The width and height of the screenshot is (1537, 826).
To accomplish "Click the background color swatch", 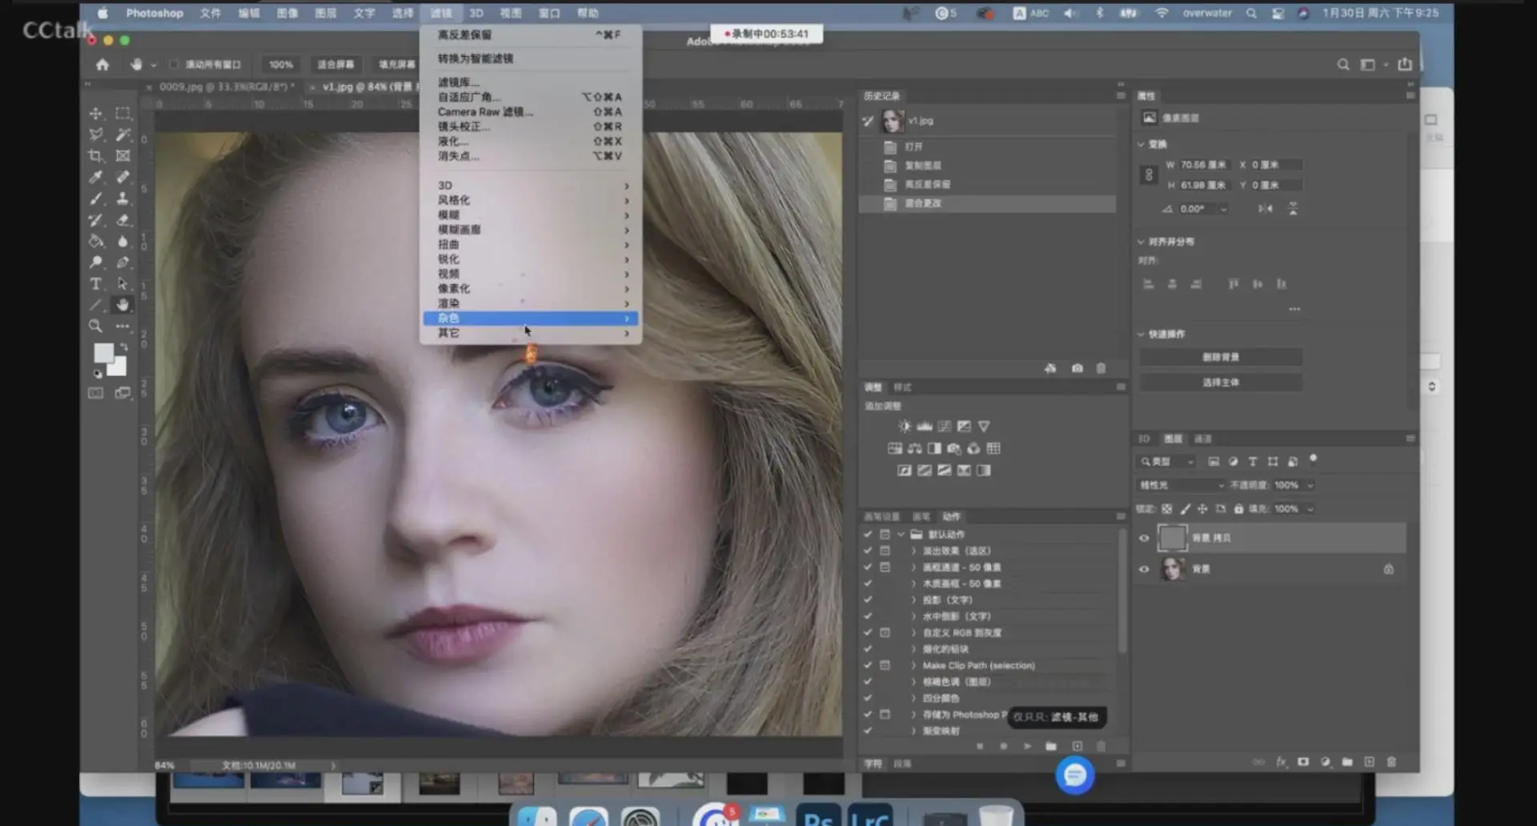I will click(x=118, y=367).
